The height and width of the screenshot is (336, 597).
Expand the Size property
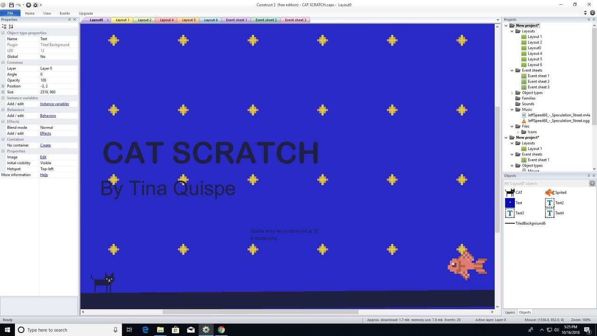(x=3, y=92)
